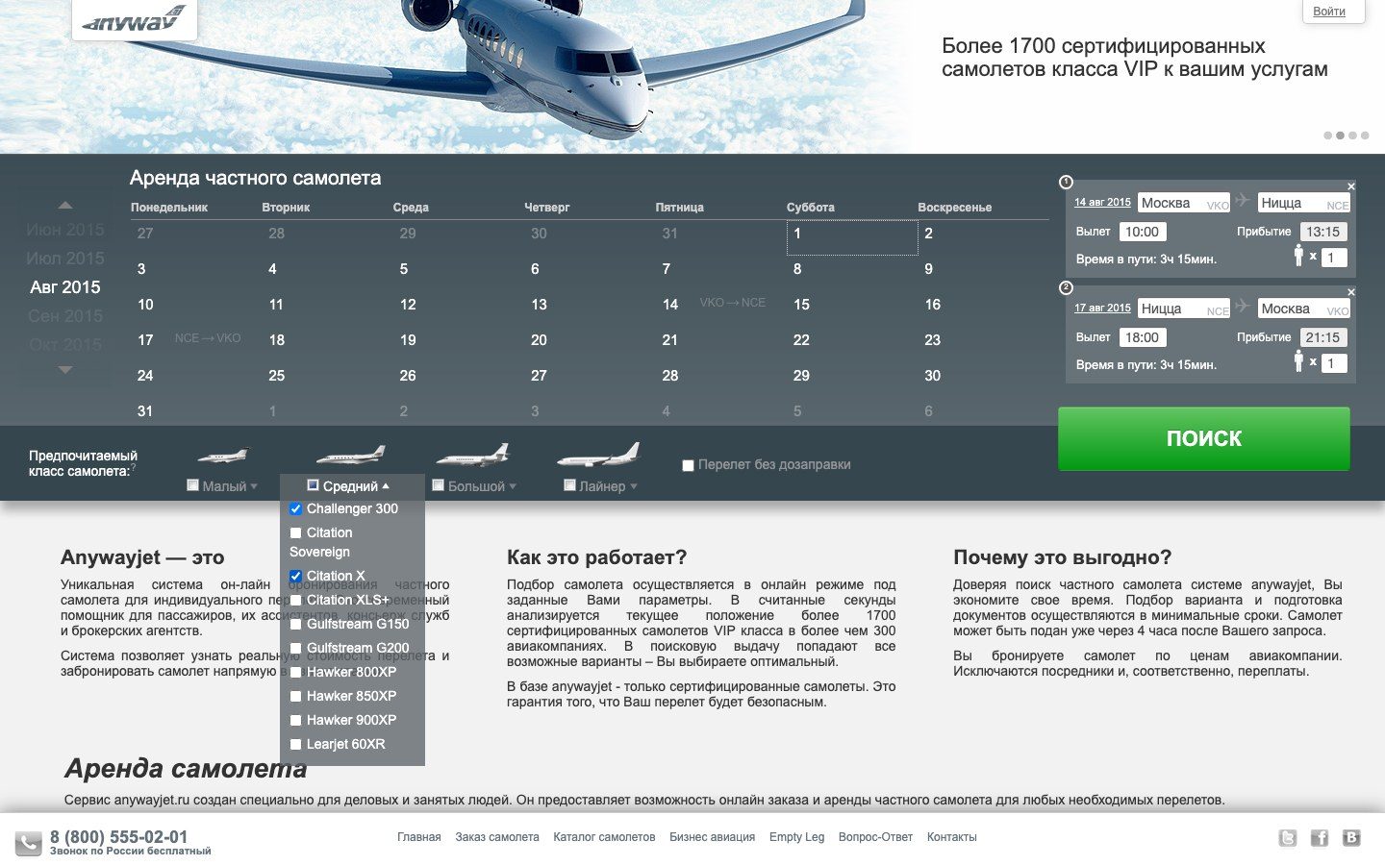The image size is (1385, 865).
Task: Open the VKontakte social icon
Action: click(x=1351, y=838)
